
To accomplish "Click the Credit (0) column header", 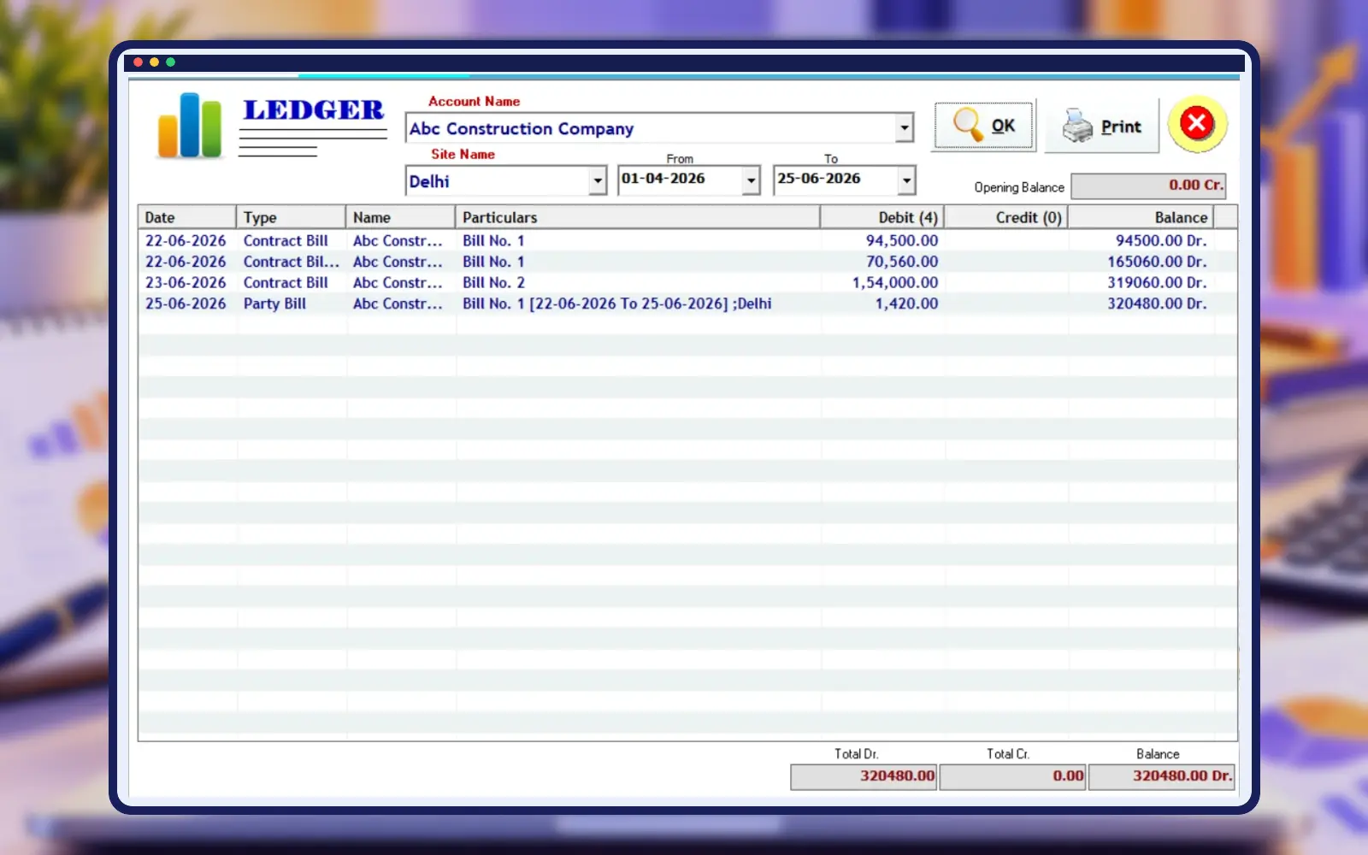I will 1005,217.
